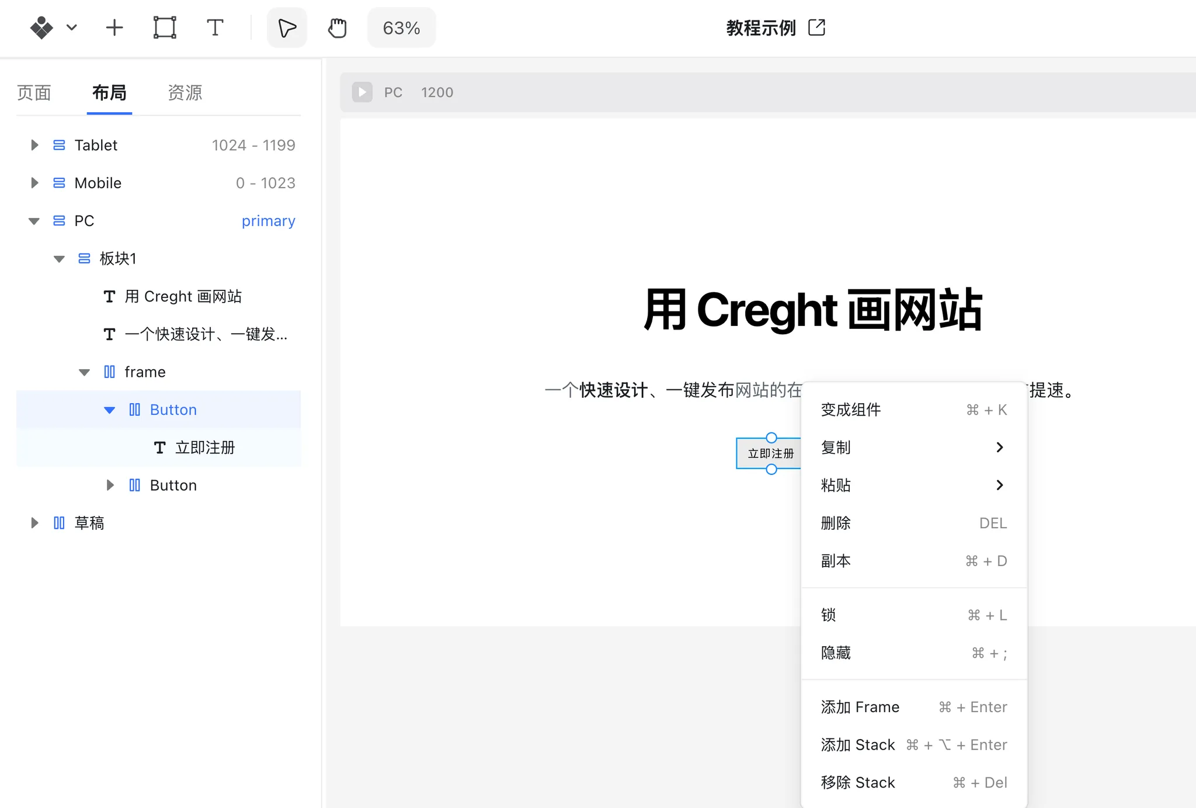Select the 用 Creght 画网站 heading on canvas
Viewport: 1196px width, 808px height.
812,310
